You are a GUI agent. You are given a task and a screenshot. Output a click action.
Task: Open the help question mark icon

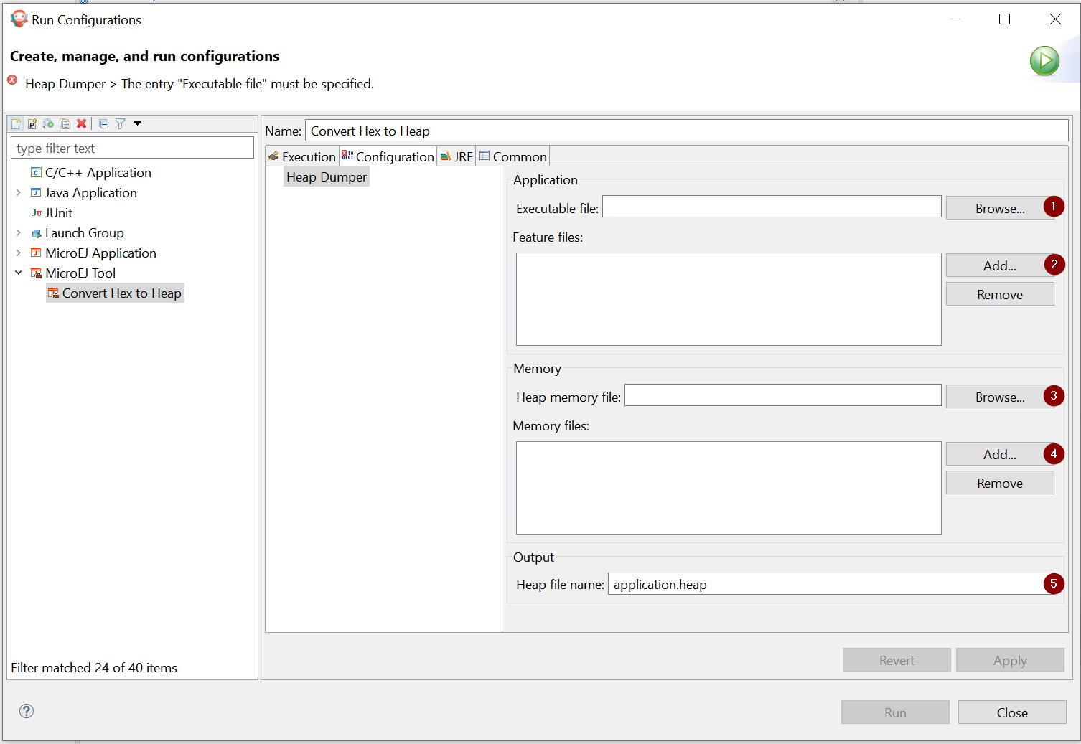pyautogui.click(x=27, y=711)
